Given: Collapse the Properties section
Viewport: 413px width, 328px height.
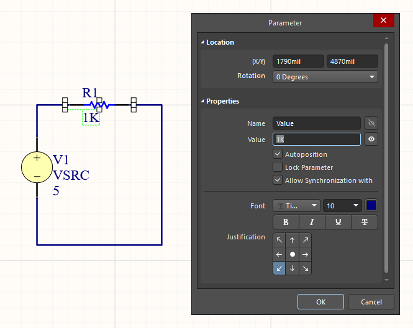Looking at the screenshot, I should coord(202,101).
